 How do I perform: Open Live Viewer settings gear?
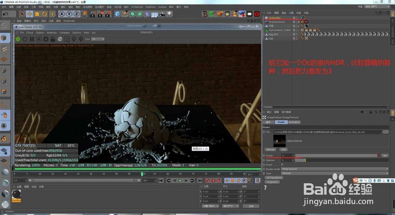[46, 39]
